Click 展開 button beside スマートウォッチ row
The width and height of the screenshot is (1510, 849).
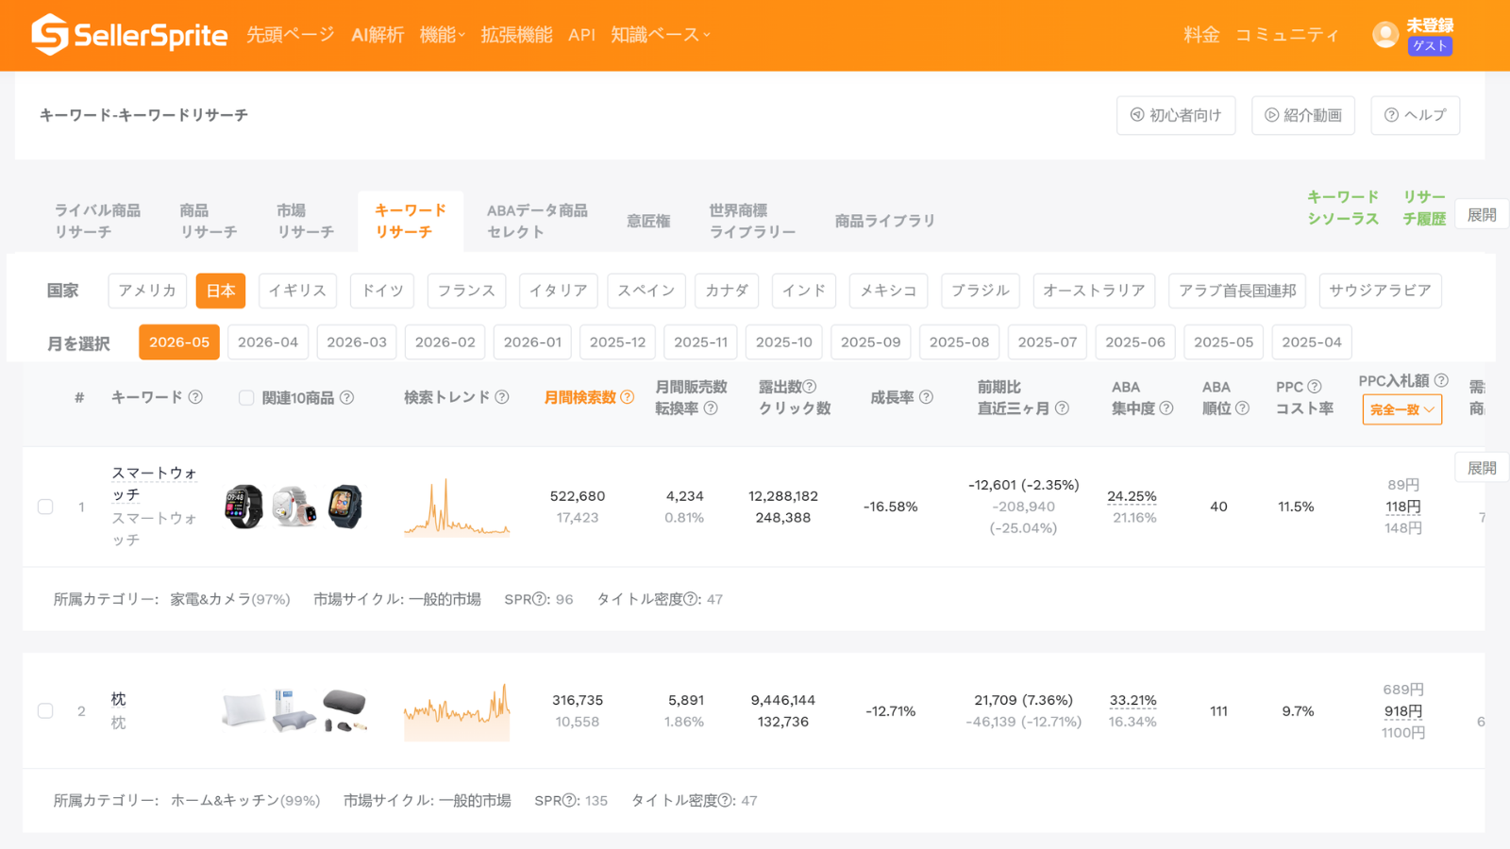tap(1482, 468)
